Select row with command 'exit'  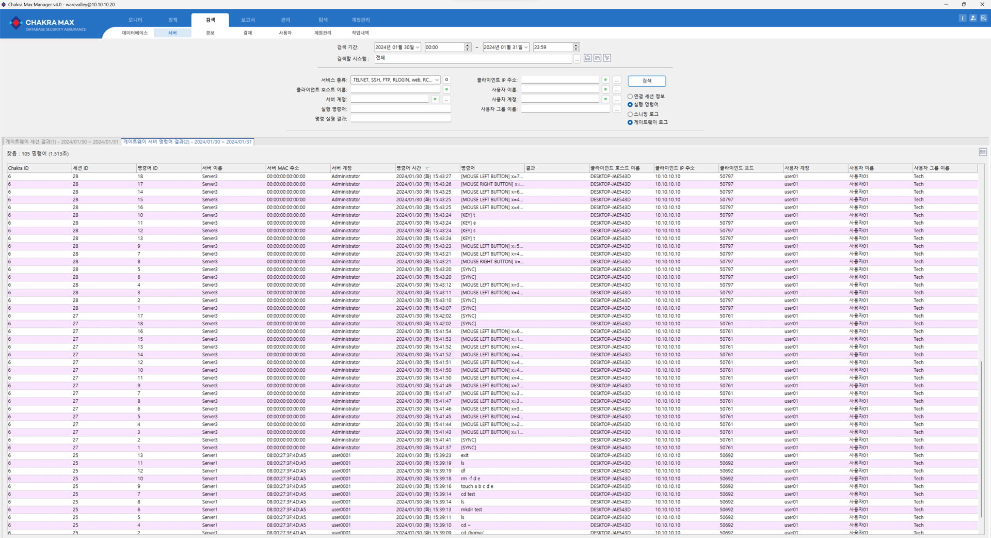coord(492,455)
